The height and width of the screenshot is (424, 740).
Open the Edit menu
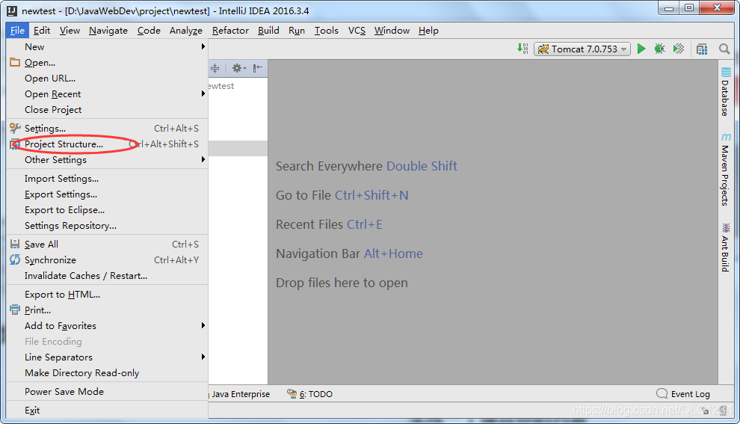pyautogui.click(x=42, y=31)
